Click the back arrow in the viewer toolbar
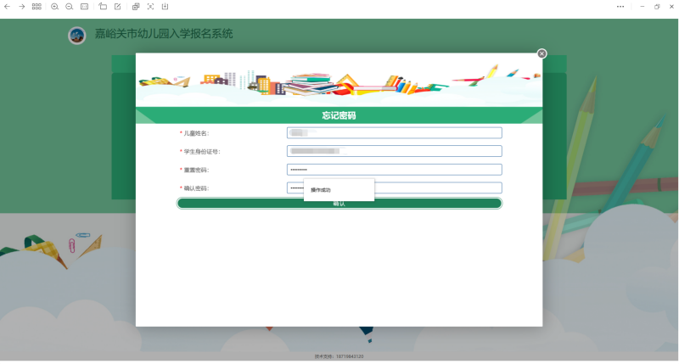Image resolution: width=679 pixels, height=364 pixels. tap(8, 6)
